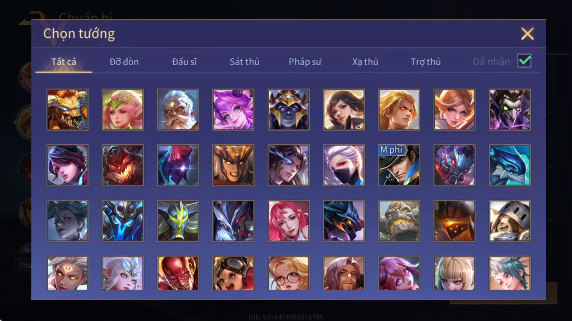
Task: Select the blue shark hero portrait
Action: pyautogui.click(x=510, y=165)
